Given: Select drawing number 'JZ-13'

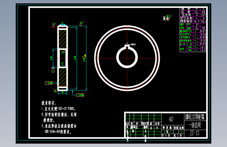Looking at the screenshot, I should [x=195, y=133].
